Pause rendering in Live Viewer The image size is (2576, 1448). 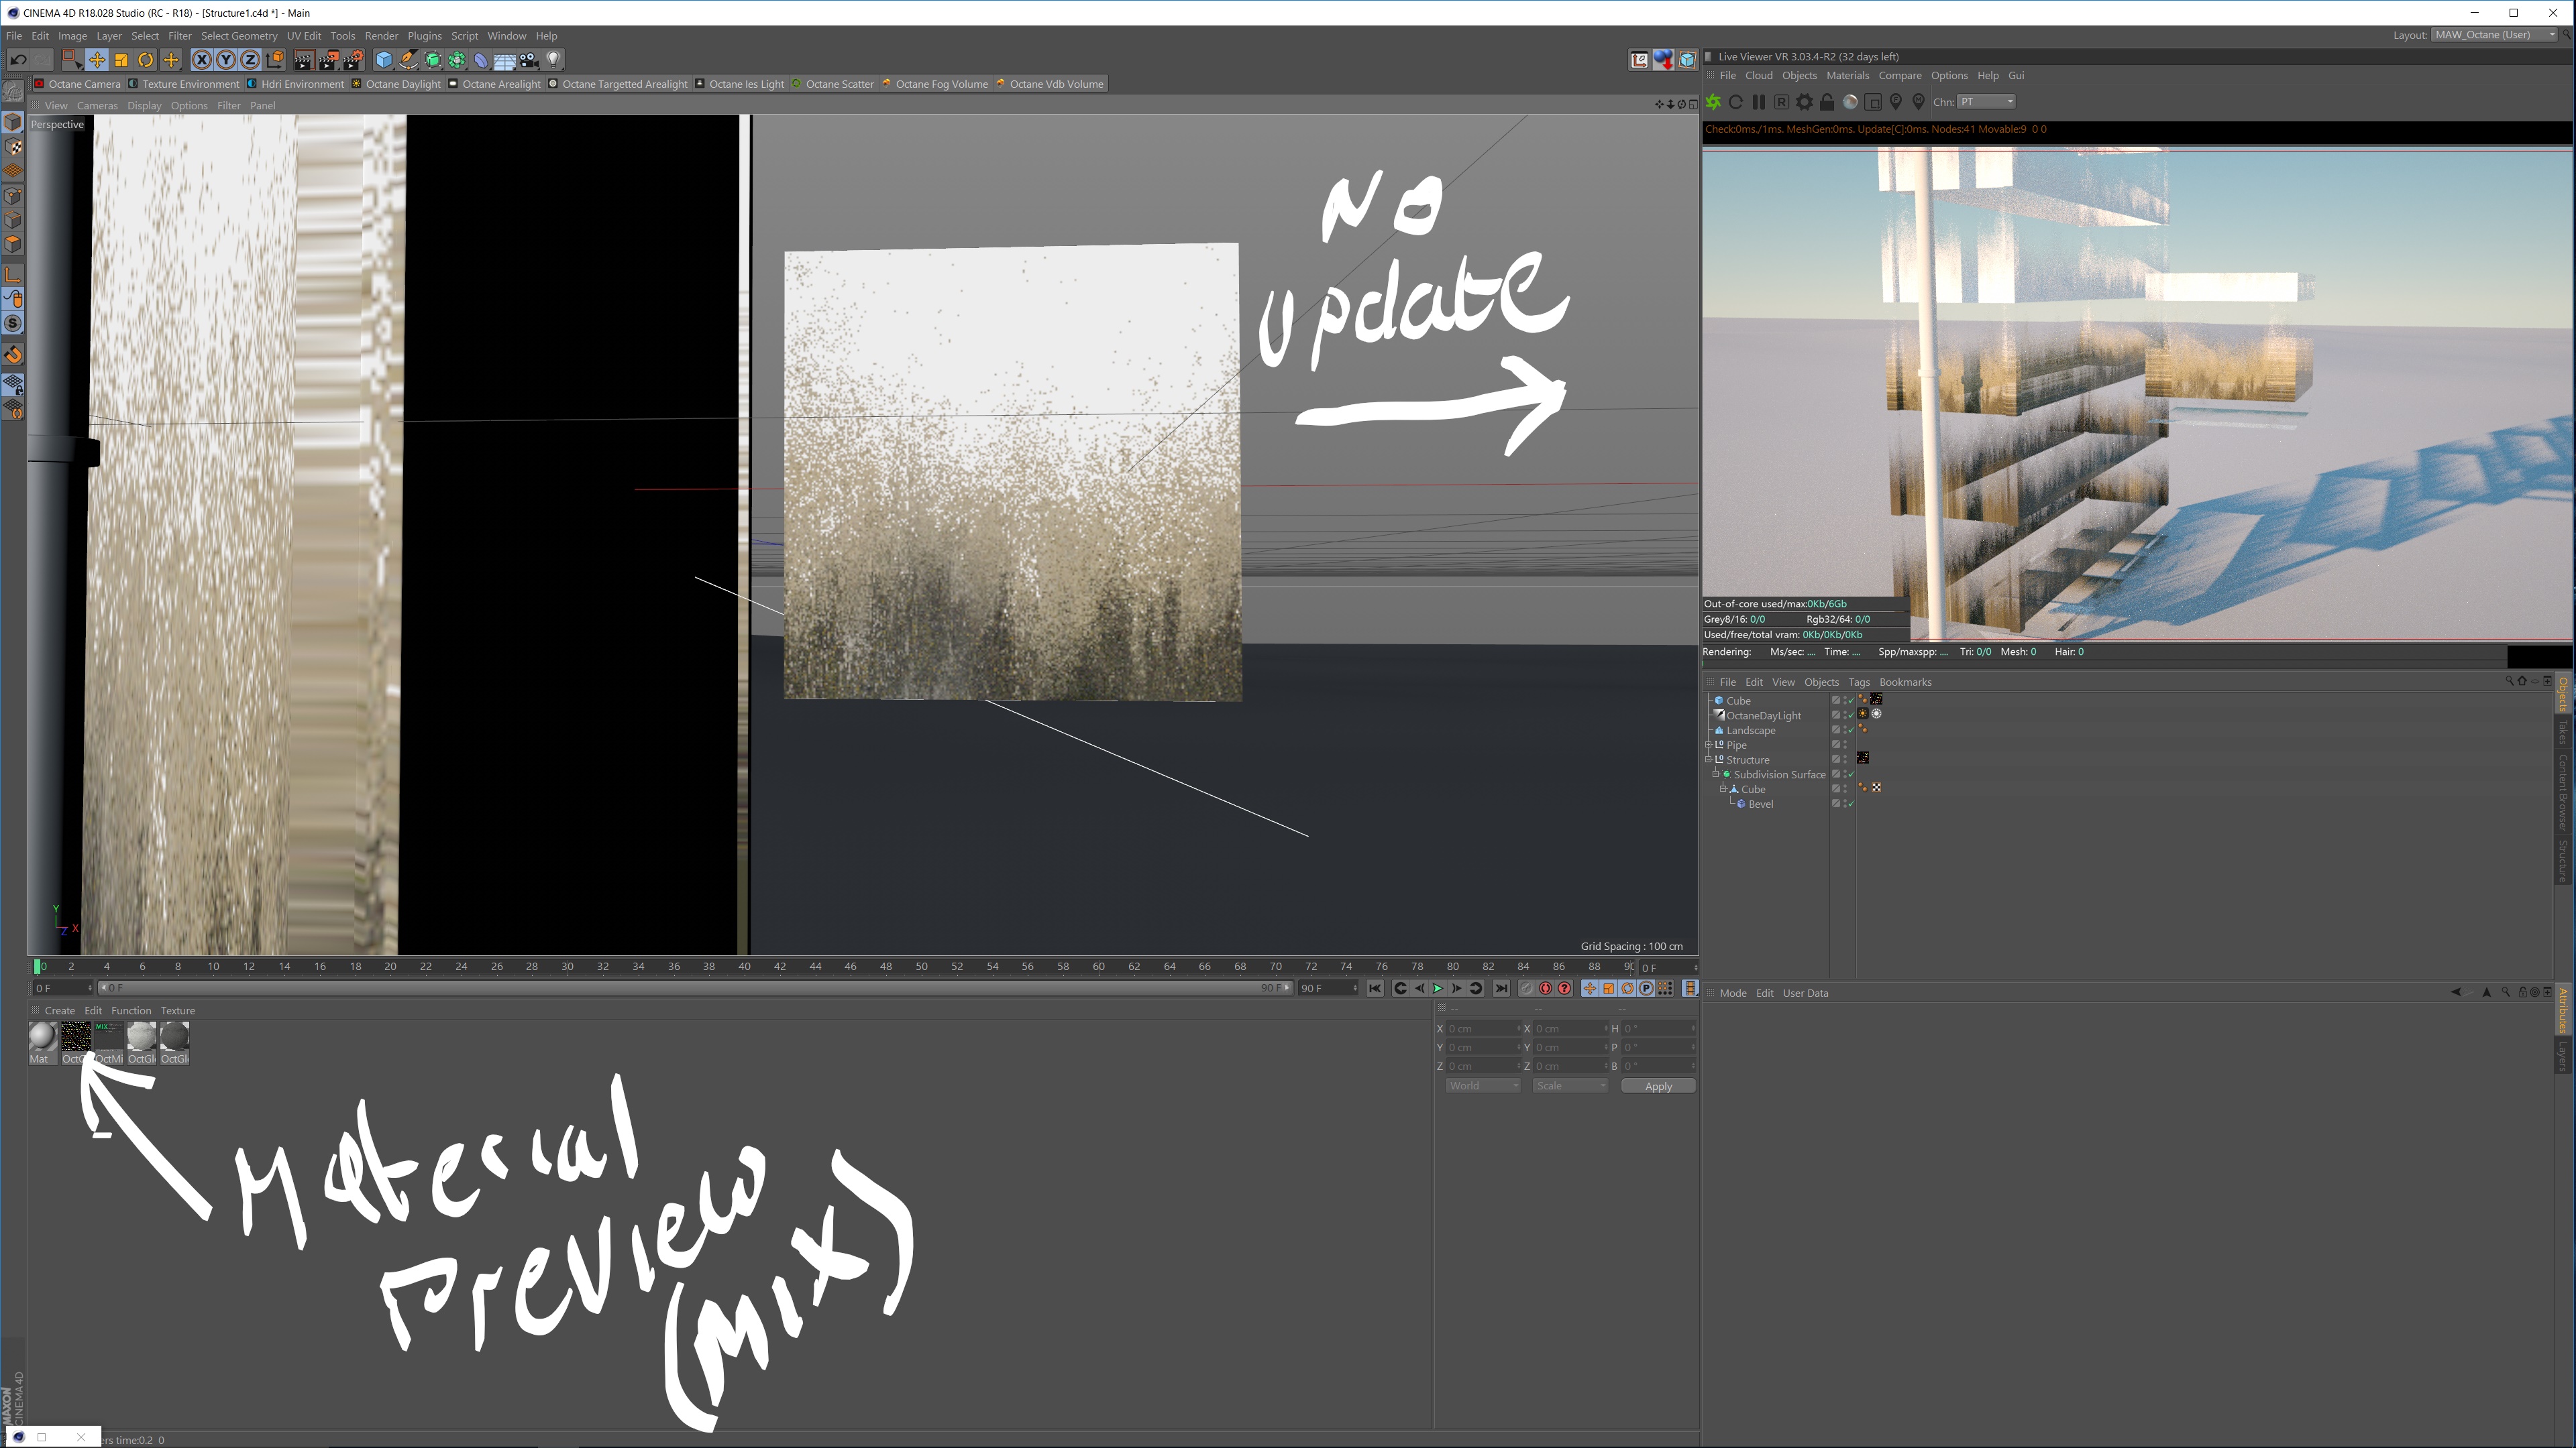(x=1758, y=102)
